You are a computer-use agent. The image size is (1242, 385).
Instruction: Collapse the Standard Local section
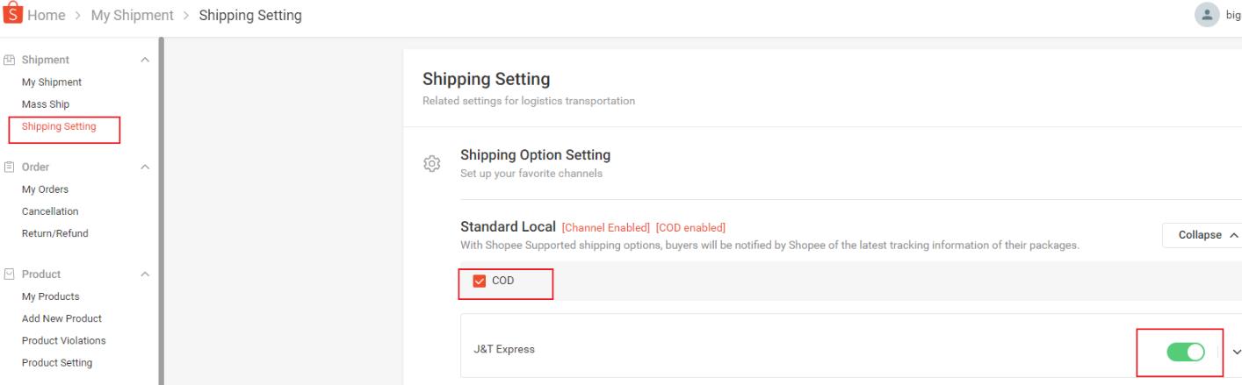1202,235
